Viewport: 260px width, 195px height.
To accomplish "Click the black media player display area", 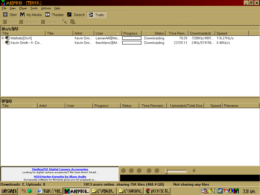I will [x=190, y=178].
